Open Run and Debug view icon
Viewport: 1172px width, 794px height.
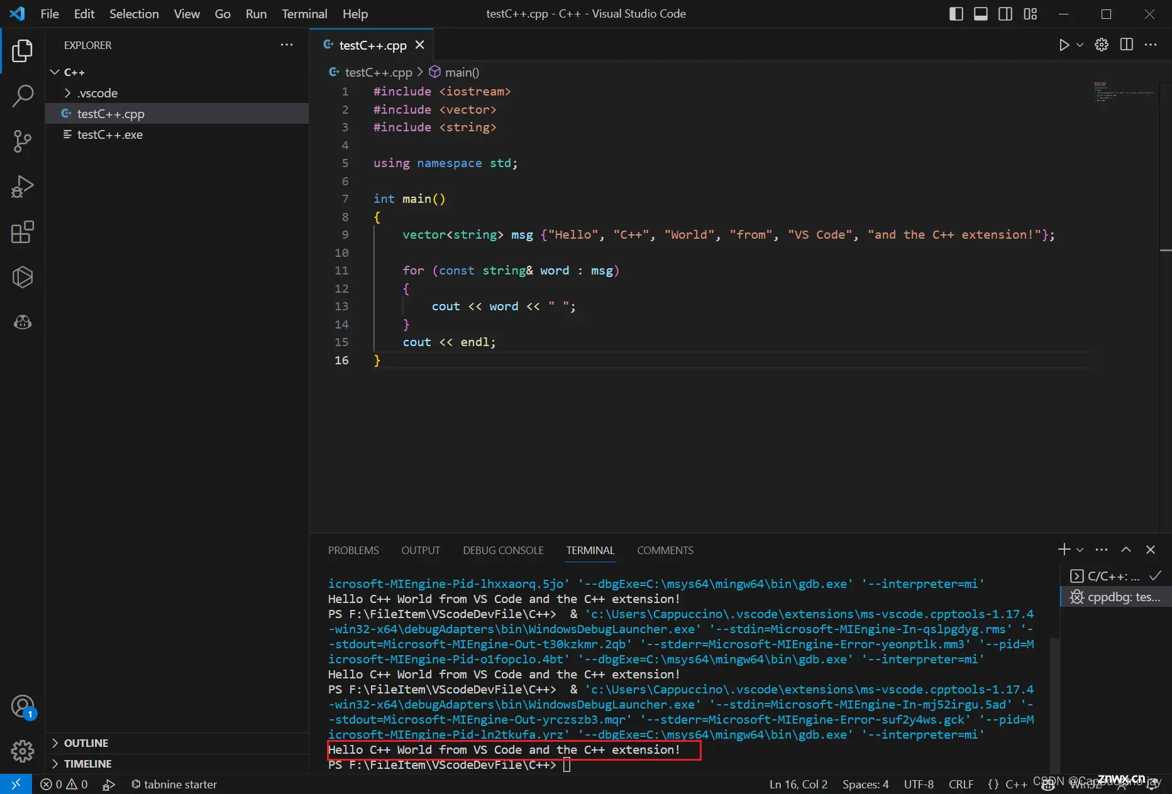[x=23, y=187]
